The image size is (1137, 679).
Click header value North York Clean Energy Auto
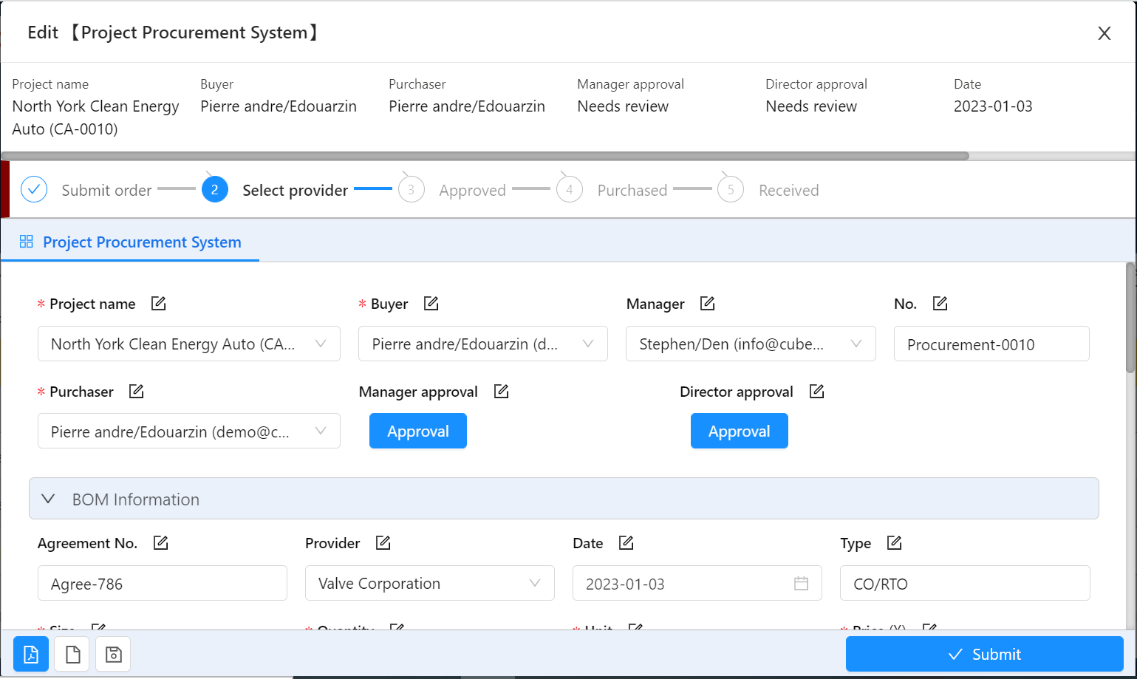pyautogui.click(x=96, y=117)
